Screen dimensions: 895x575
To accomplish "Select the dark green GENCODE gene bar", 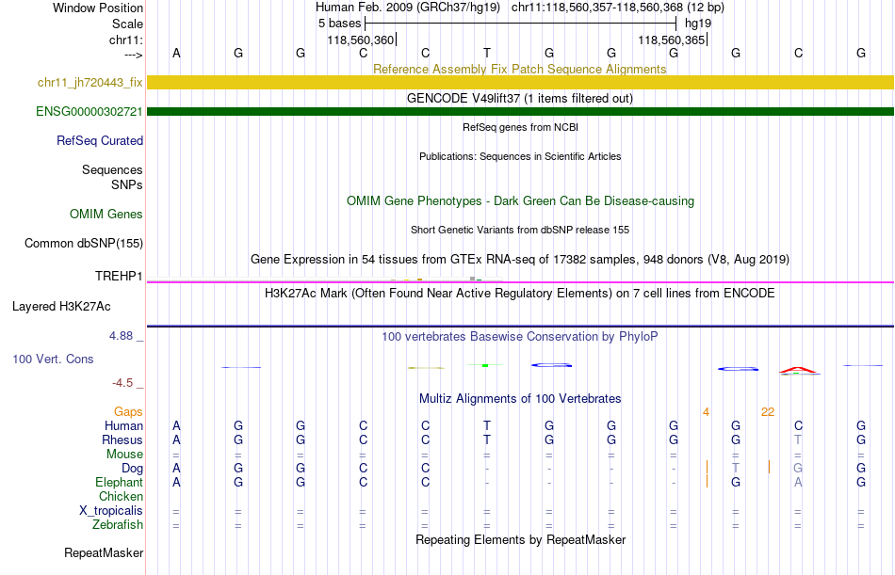I will coord(520,111).
